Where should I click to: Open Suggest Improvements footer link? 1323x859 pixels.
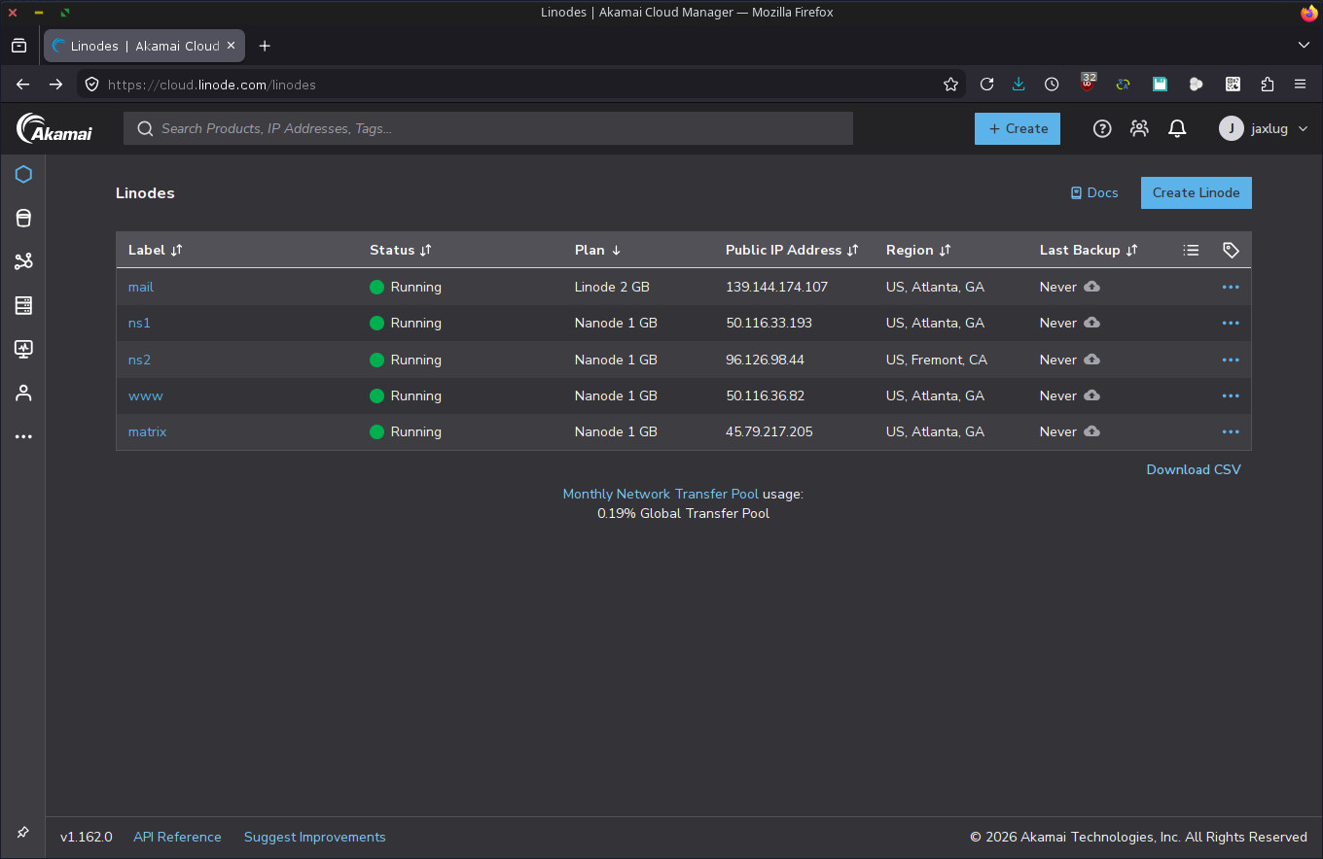click(x=314, y=837)
